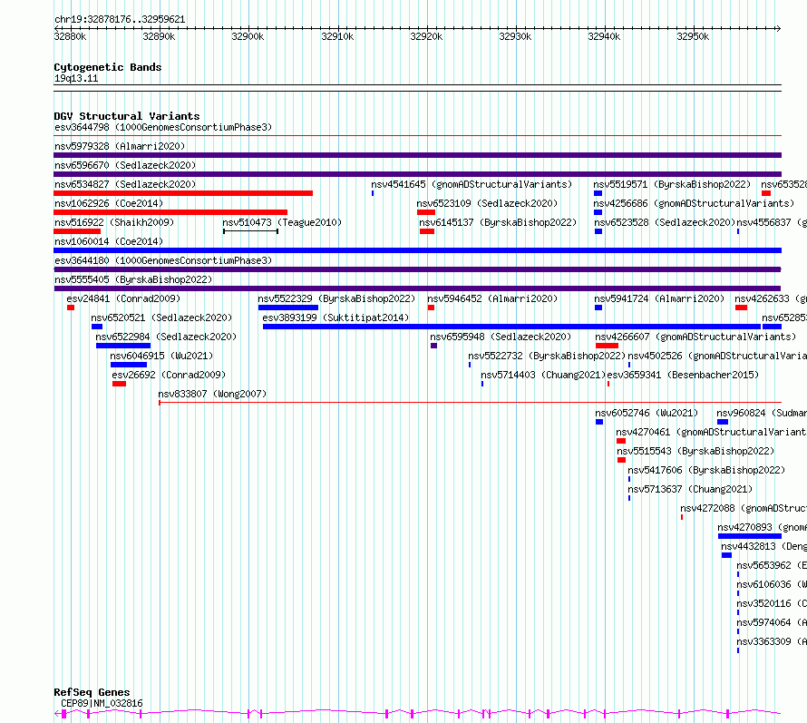Open nsv4272088 variant label
The height and width of the screenshot is (723, 807).
pos(744,508)
